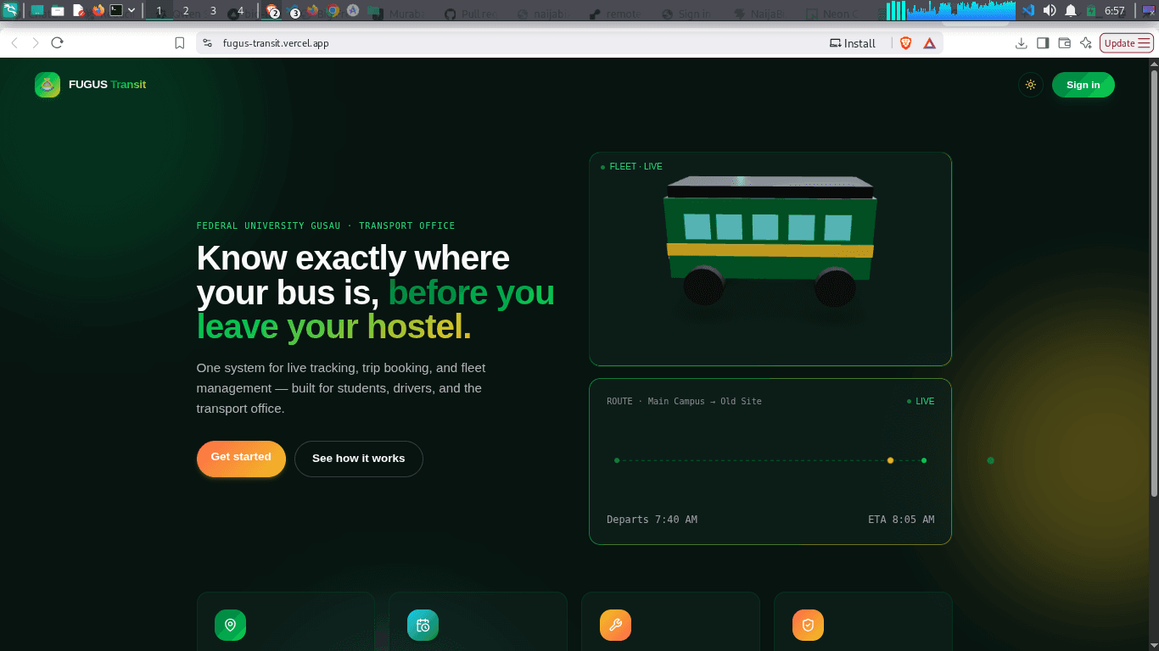
Task: Install the web app via Install button
Action: point(853,43)
